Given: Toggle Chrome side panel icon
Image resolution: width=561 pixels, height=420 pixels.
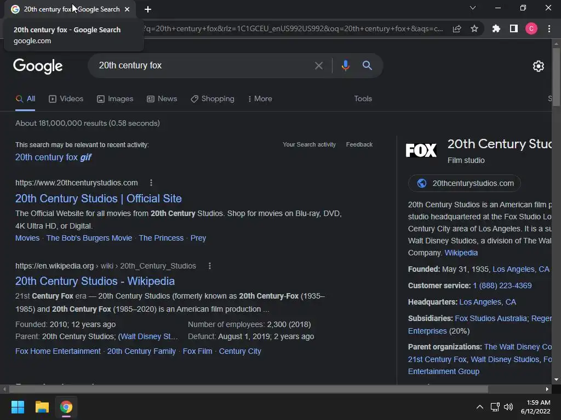Looking at the screenshot, I should 514,28.
